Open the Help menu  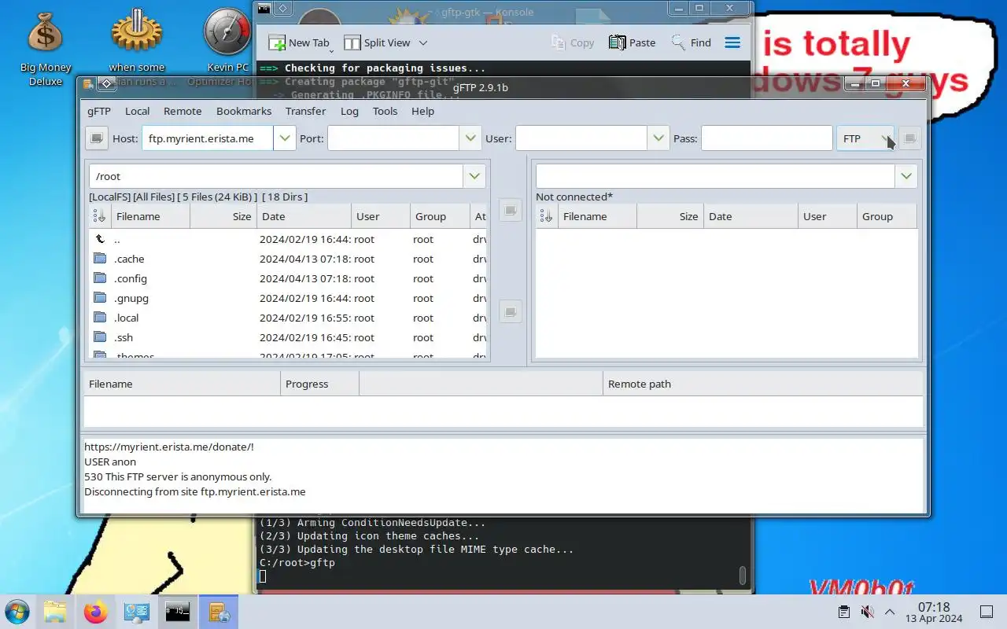422,111
